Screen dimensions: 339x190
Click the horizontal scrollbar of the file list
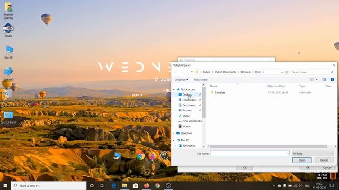269,146
